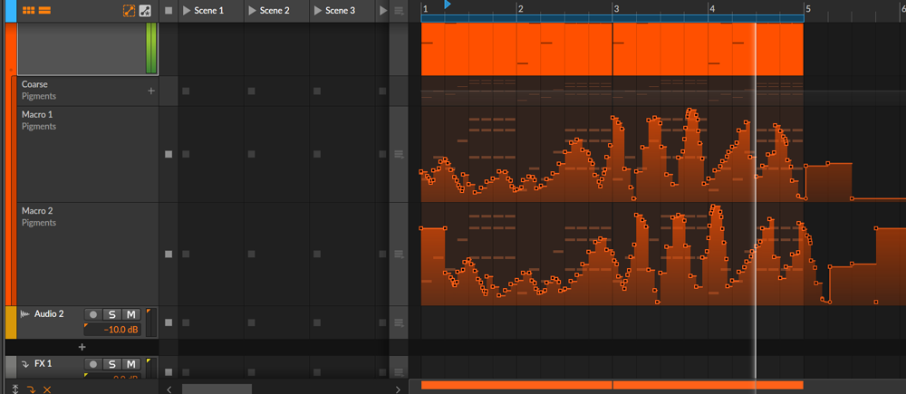
Task: Solo the Audio 2 track
Action: (x=111, y=314)
